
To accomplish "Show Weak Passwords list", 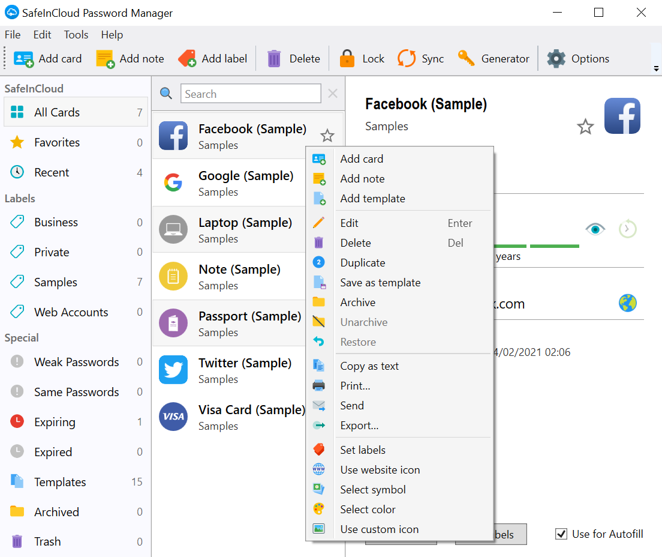I will [76, 362].
